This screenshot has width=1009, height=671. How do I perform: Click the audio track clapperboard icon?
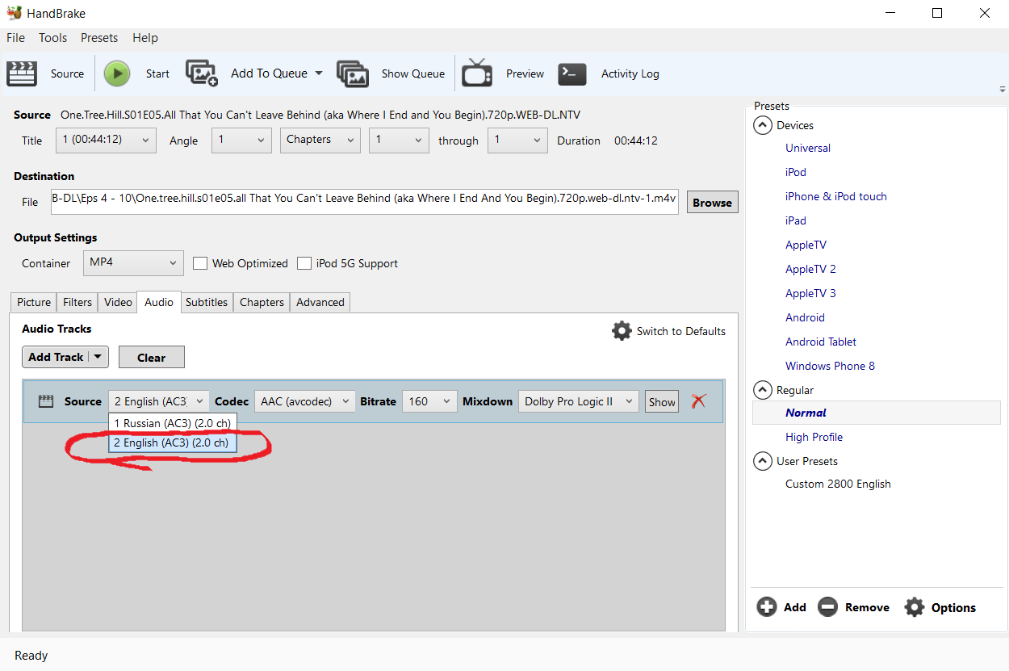tap(46, 401)
